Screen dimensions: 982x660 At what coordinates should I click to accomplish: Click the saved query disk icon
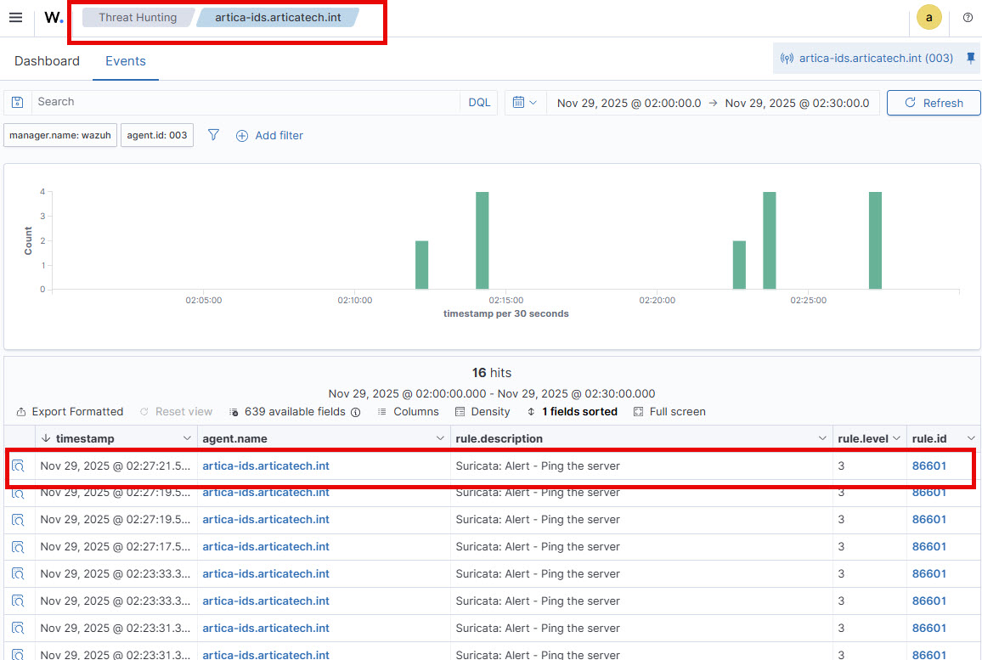pyautogui.click(x=18, y=102)
